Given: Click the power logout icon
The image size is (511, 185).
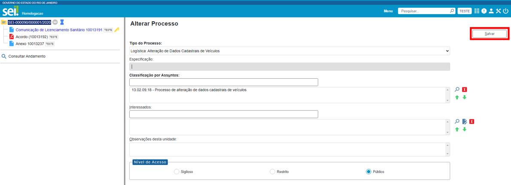Looking at the screenshot, I should click(x=505, y=11).
